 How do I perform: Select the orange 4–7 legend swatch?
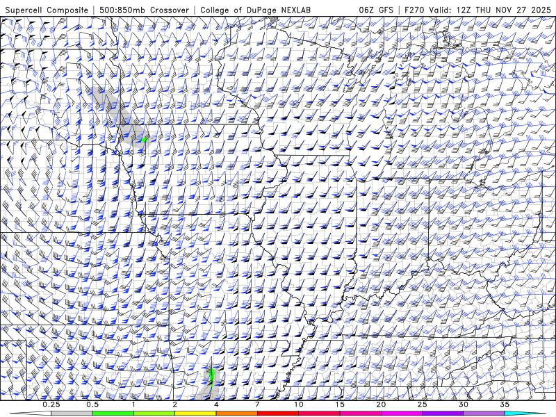(x=236, y=414)
